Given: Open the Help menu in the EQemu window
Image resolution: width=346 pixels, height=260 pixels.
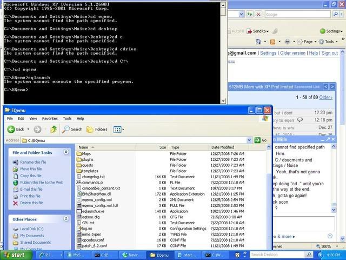Looking at the screenshot, I should click(x=81, y=119).
